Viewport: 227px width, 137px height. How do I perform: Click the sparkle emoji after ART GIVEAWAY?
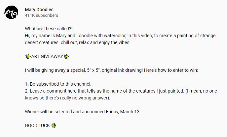coord(66,56)
